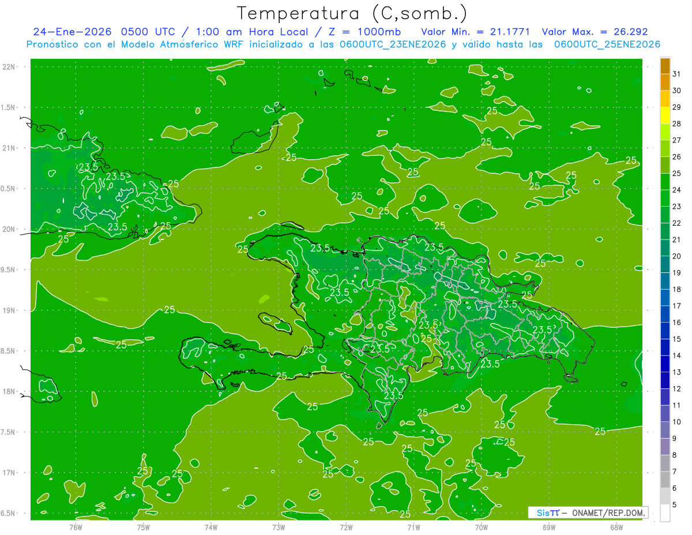Click the "Valor Min. = 21.1771" text
692x535 pixels.
(476, 32)
